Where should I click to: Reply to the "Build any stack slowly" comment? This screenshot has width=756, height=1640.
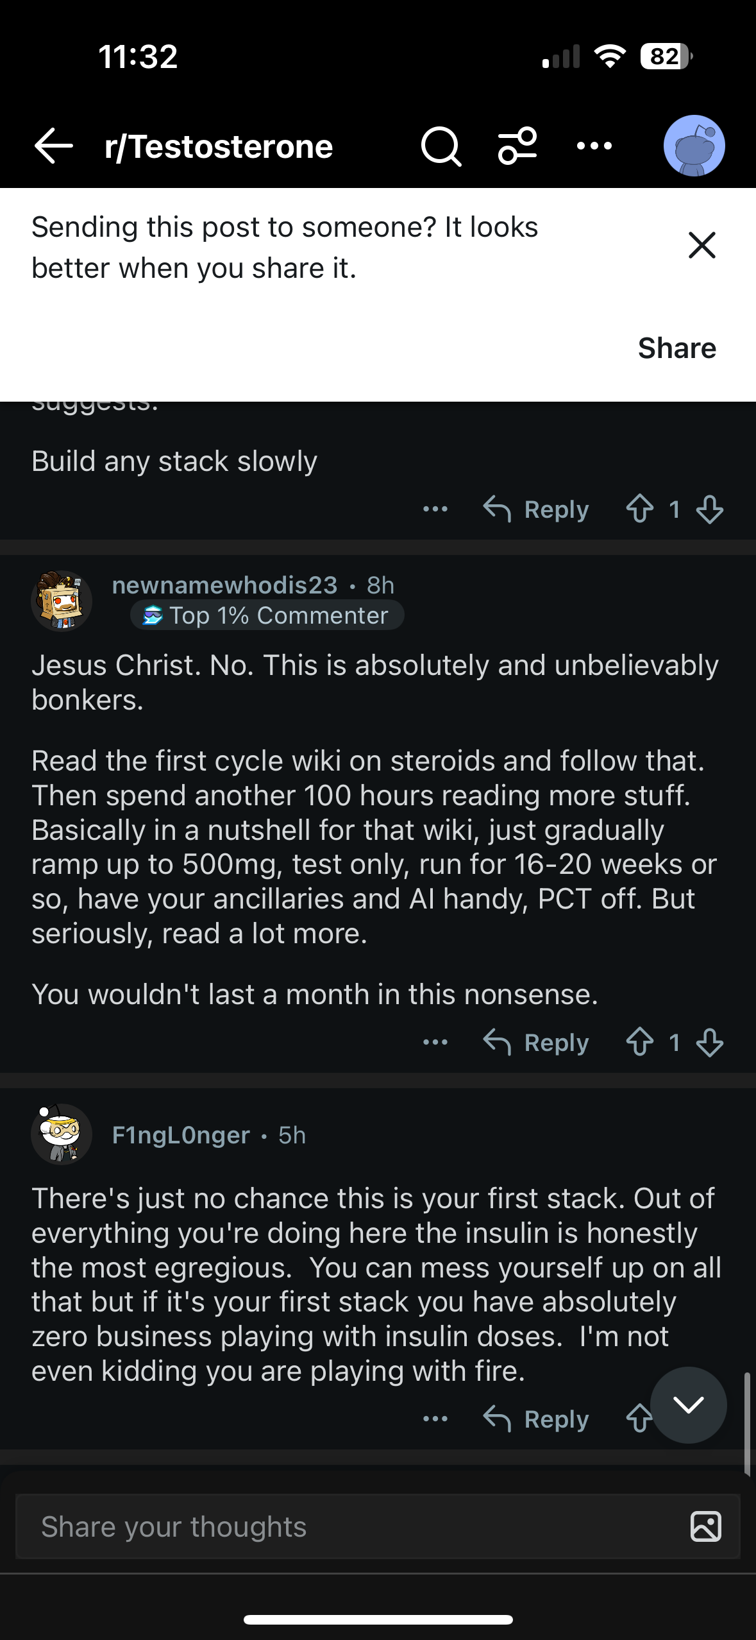[536, 509]
